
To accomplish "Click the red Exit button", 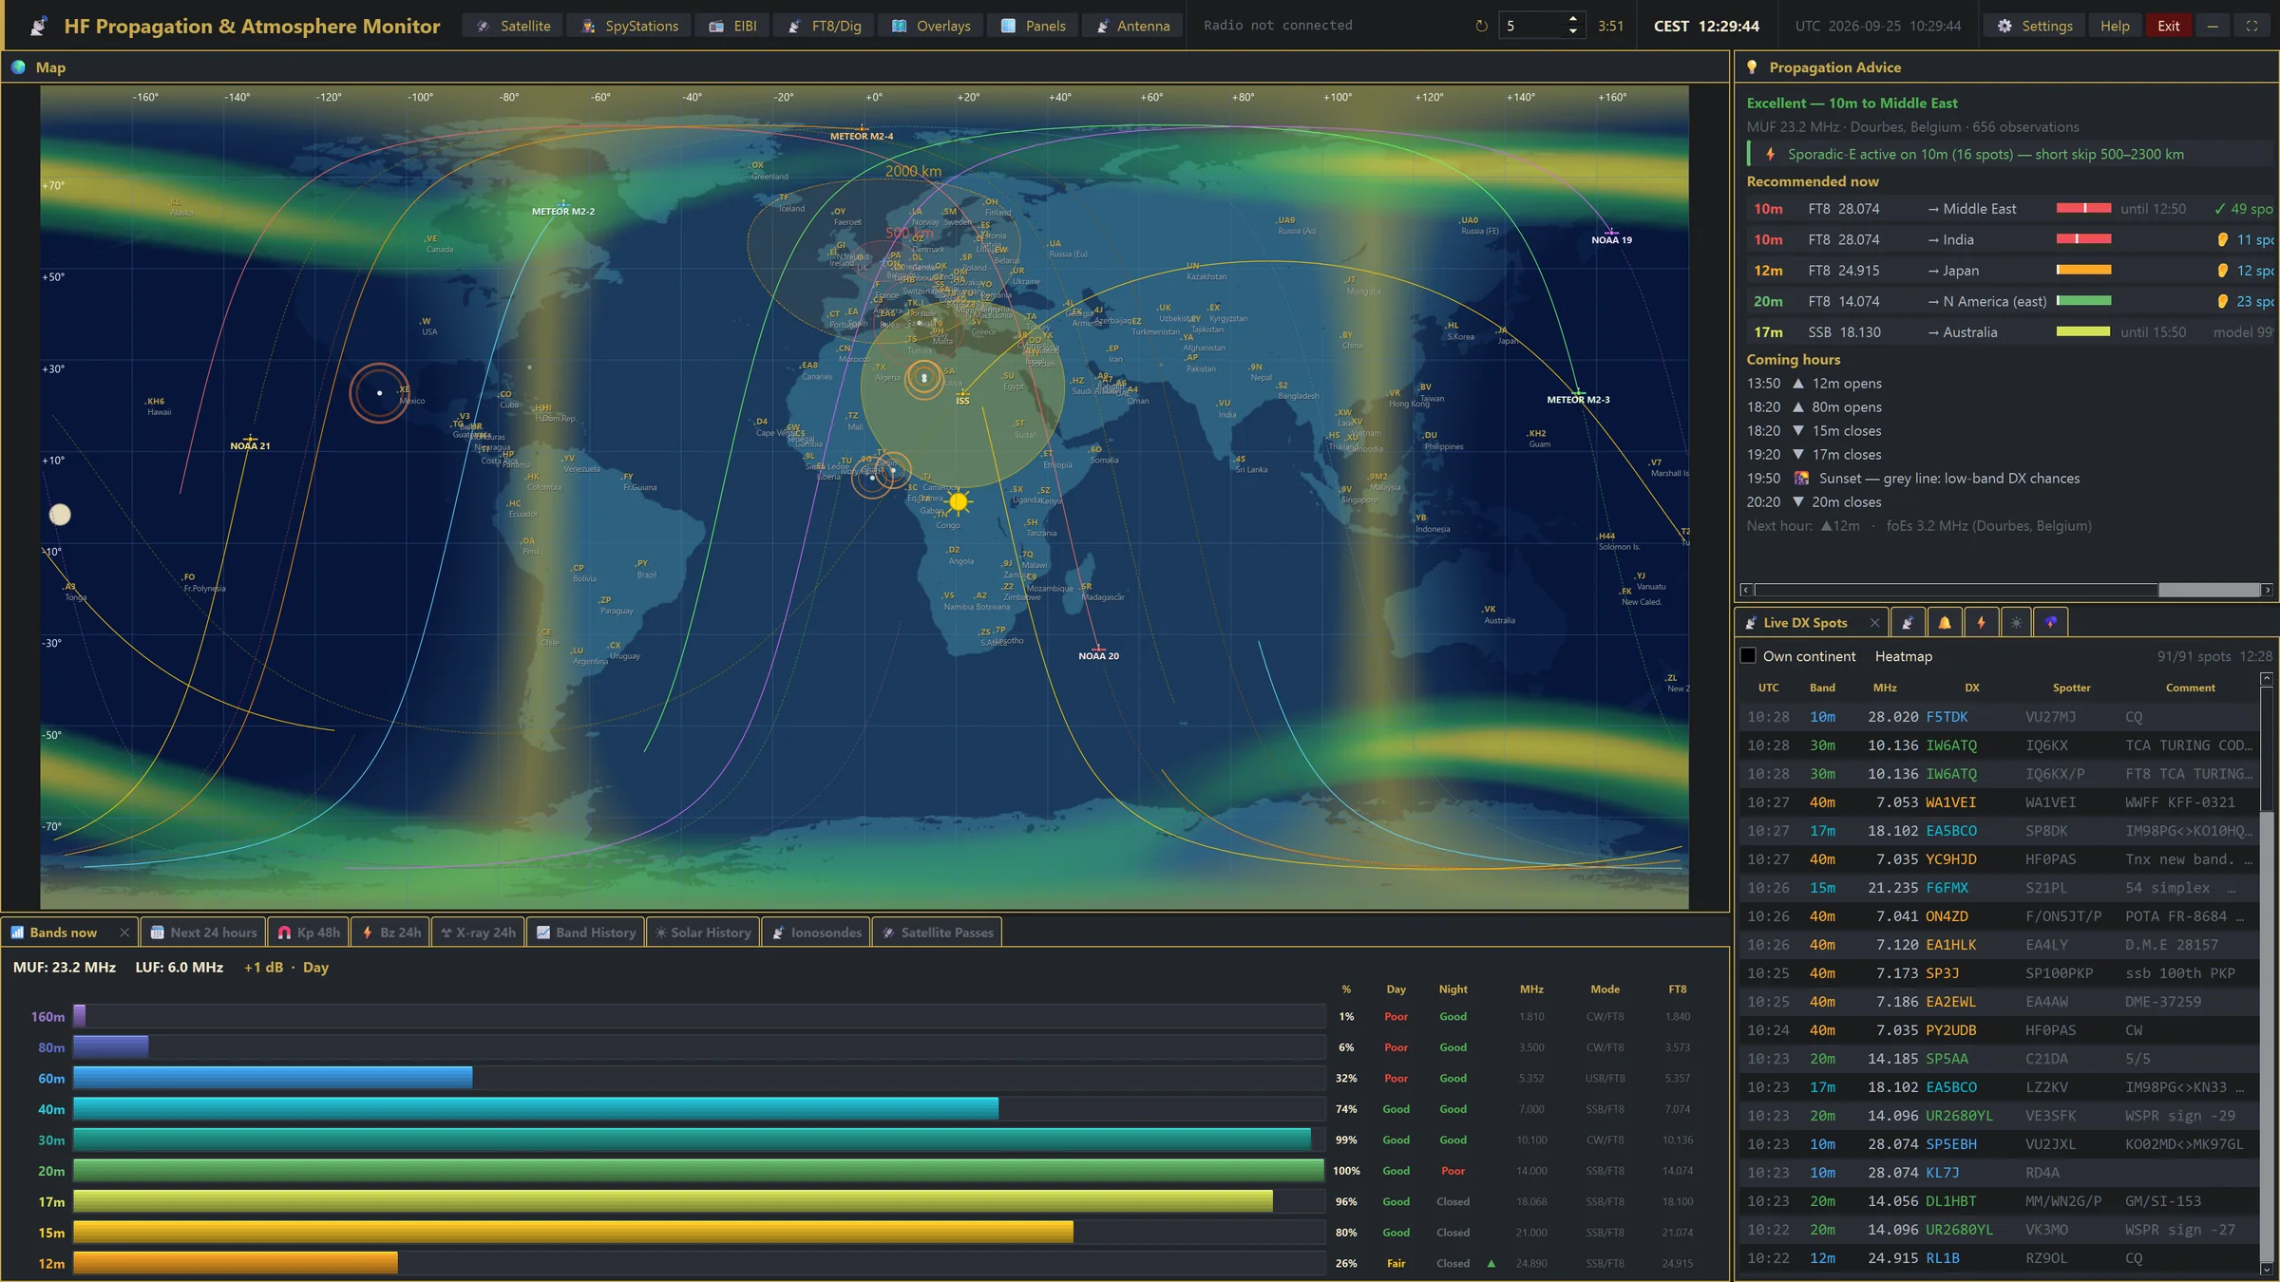I will pyautogui.click(x=2169, y=26).
